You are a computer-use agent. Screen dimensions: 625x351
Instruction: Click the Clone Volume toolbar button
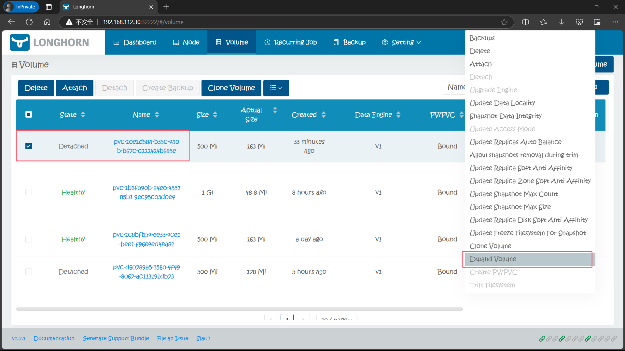[231, 88]
